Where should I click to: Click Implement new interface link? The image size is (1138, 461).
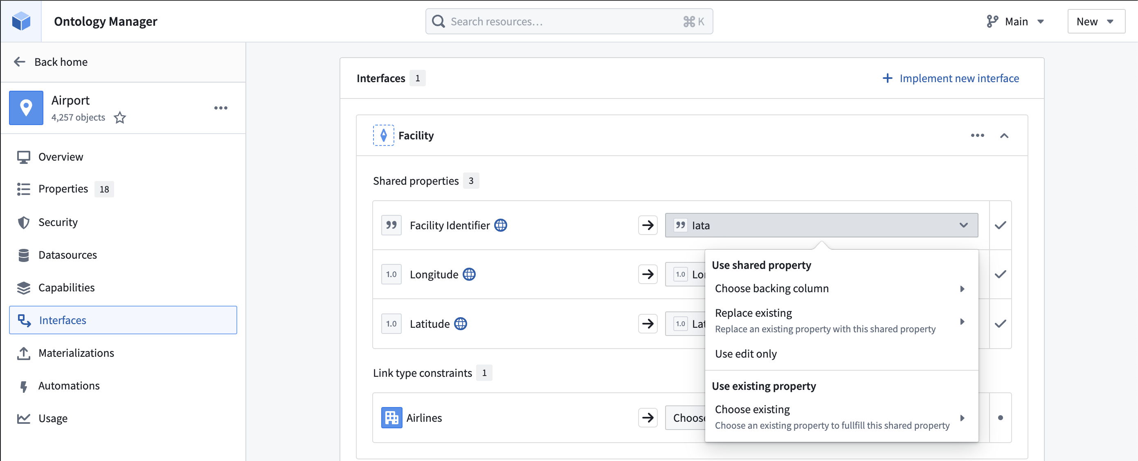951,78
